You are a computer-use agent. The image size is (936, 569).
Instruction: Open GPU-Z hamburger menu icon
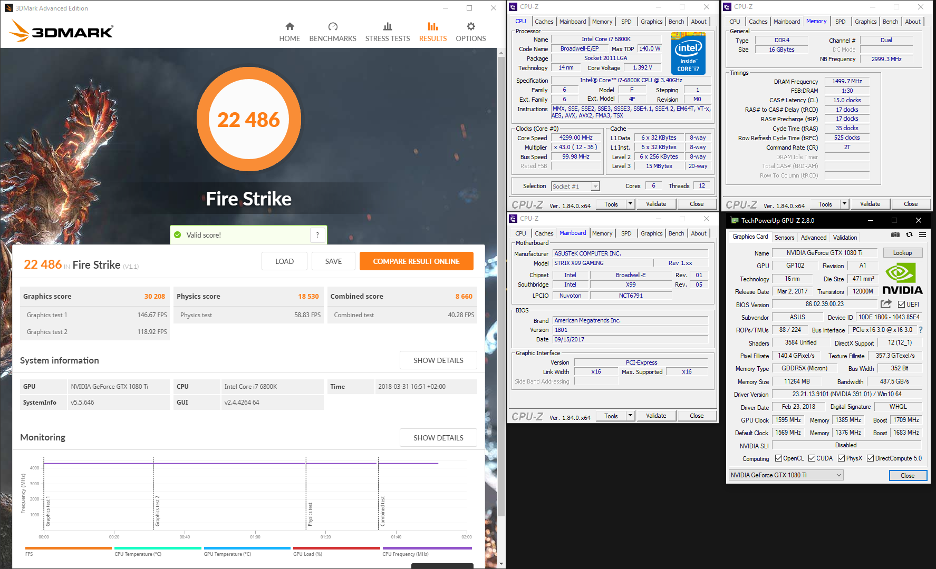pos(922,234)
